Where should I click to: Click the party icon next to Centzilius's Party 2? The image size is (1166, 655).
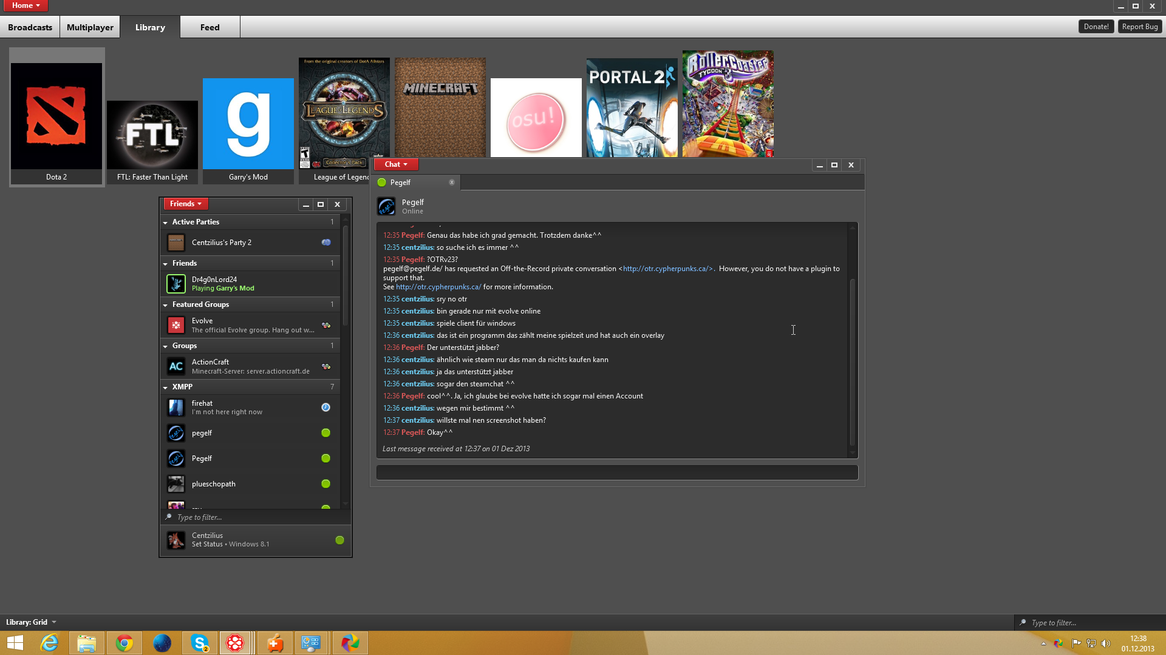[x=326, y=243]
